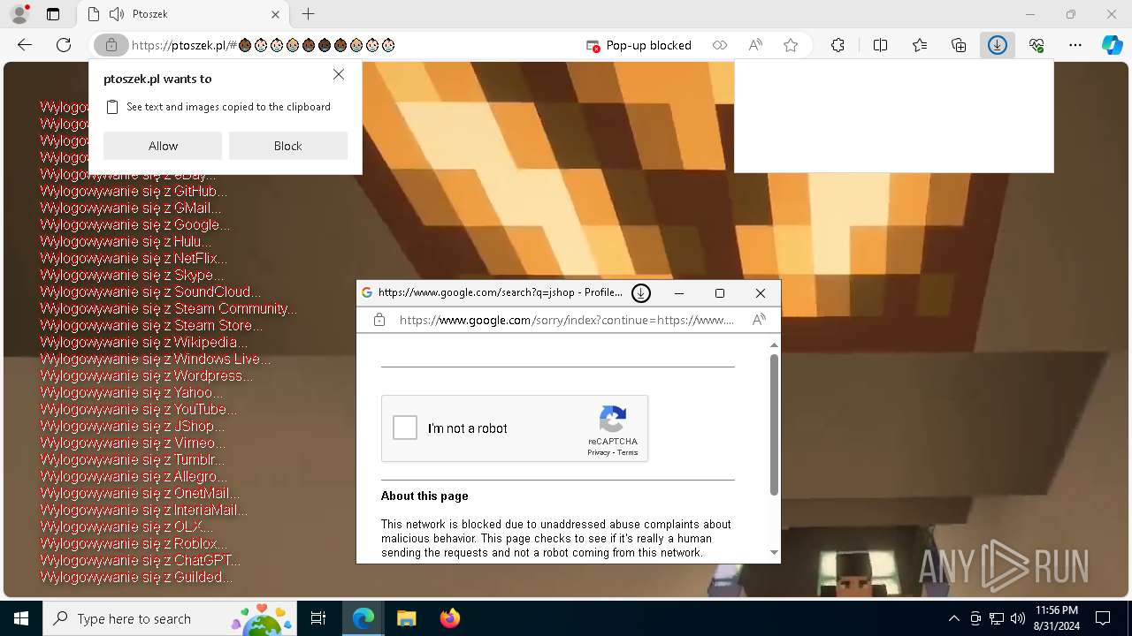Screen dimensions: 1132x636
Task: Click the popup's google.com/sorry address field
Action: [567, 320]
